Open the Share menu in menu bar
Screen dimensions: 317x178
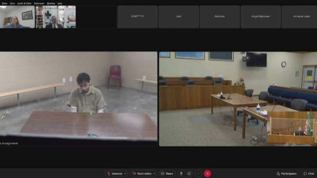(x=4, y=3)
